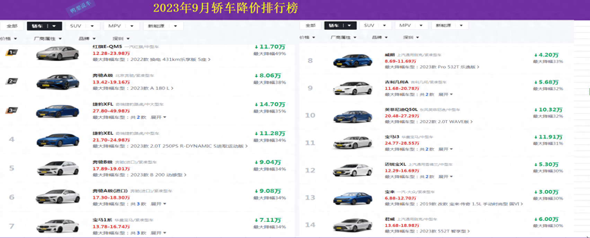
Task: Click the rank 2 badge beside 奔驰A级
Action: point(11,81)
